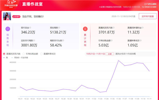Click the info icon beside 直播间浏览次数 metric
Viewport: 159px width, 100px height.
[114, 28]
